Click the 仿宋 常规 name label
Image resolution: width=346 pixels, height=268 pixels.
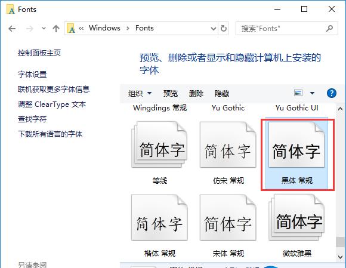[x=228, y=181]
